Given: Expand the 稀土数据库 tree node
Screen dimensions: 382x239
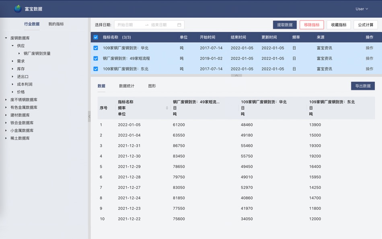Looking at the screenshot, I should click(6, 138).
